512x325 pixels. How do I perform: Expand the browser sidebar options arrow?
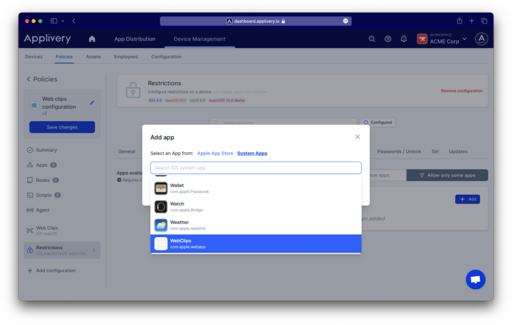click(62, 21)
